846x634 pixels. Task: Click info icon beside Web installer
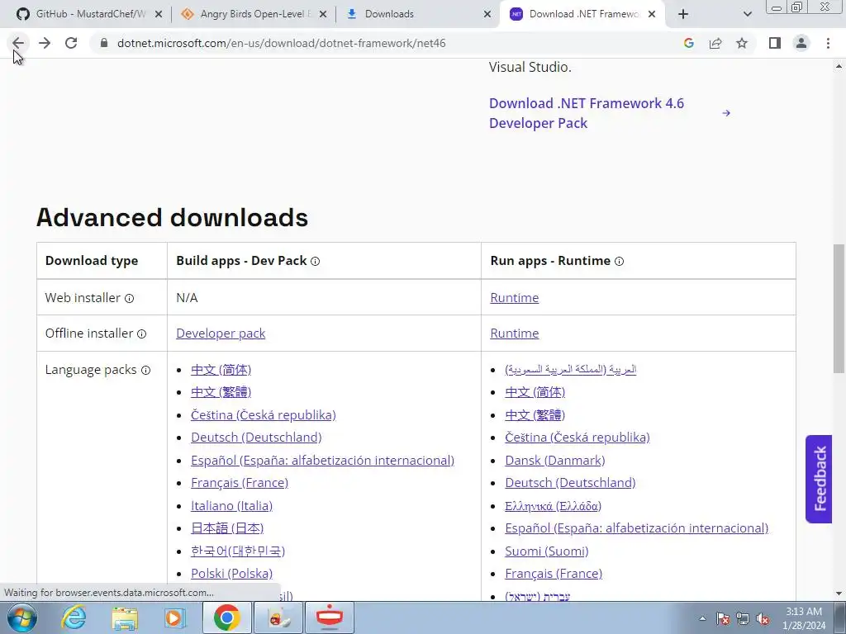pyautogui.click(x=130, y=298)
